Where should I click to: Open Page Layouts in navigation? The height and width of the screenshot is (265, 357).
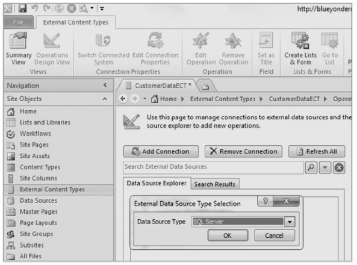pos(59,223)
